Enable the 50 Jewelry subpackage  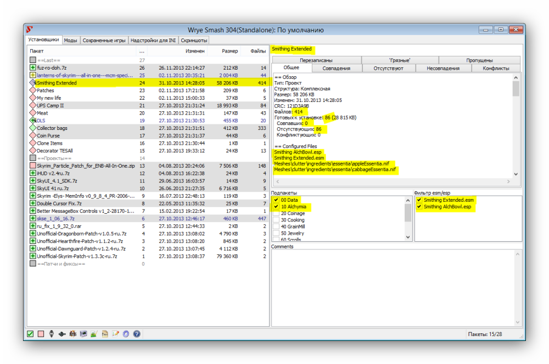276,233
